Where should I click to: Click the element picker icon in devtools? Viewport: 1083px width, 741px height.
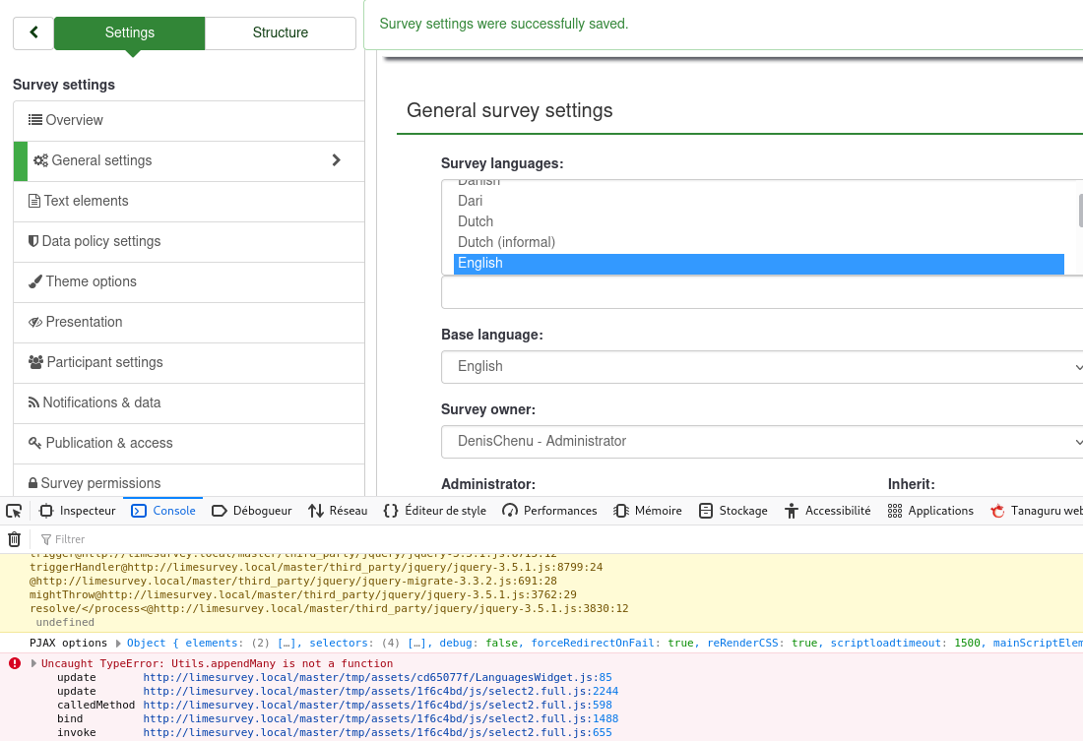[x=14, y=511]
